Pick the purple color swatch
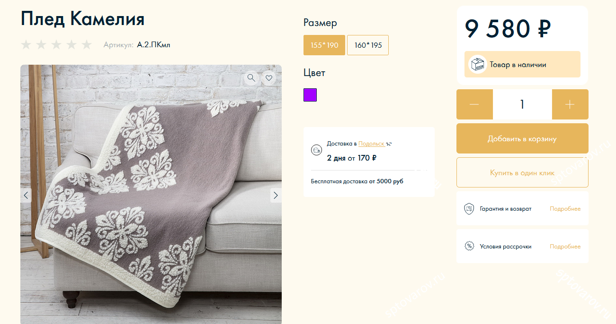The height and width of the screenshot is (324, 616). click(310, 95)
